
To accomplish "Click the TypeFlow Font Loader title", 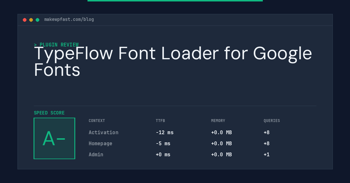I will (x=173, y=62).
